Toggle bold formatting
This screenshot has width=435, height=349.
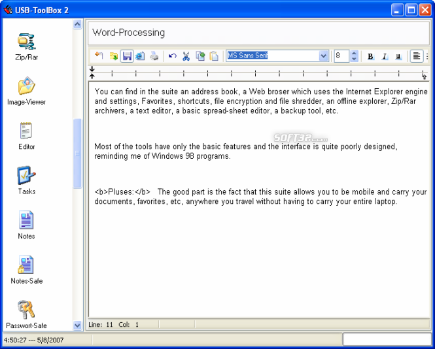coord(370,56)
